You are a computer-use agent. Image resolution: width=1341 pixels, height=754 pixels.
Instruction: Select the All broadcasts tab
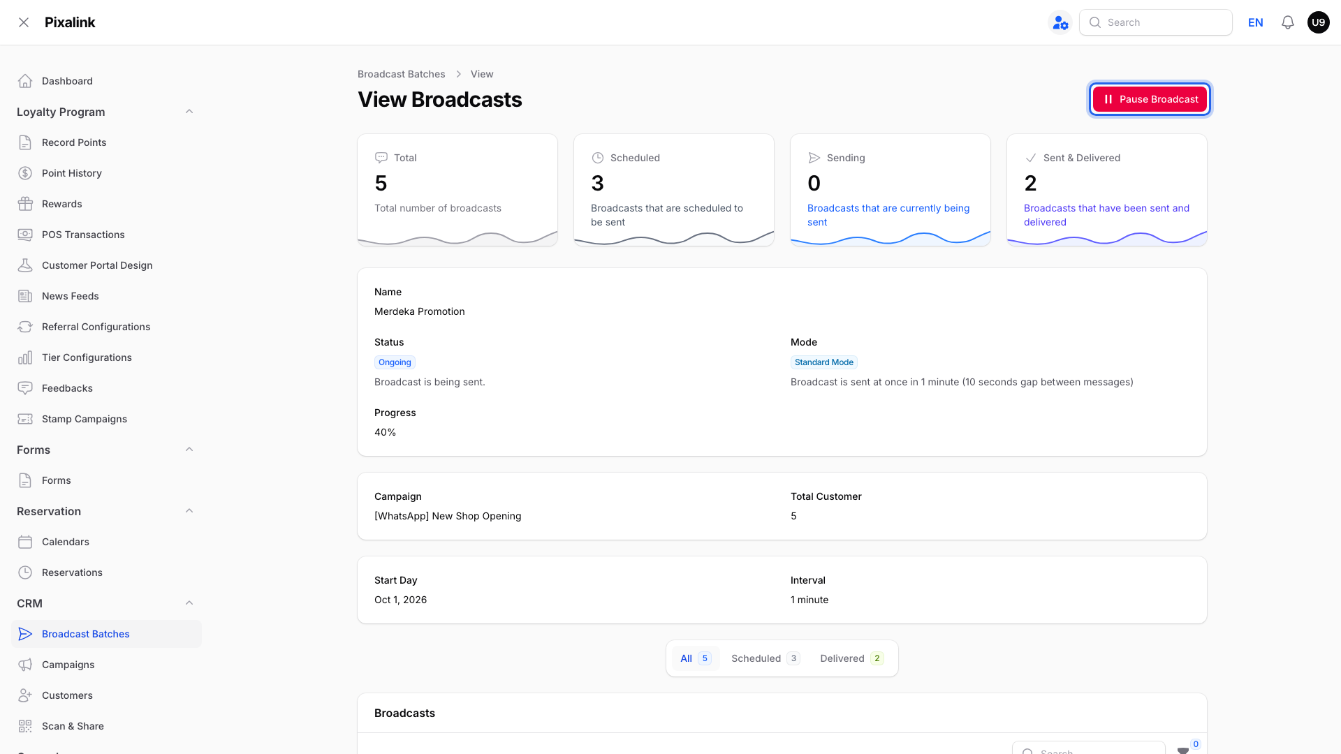pos(696,658)
